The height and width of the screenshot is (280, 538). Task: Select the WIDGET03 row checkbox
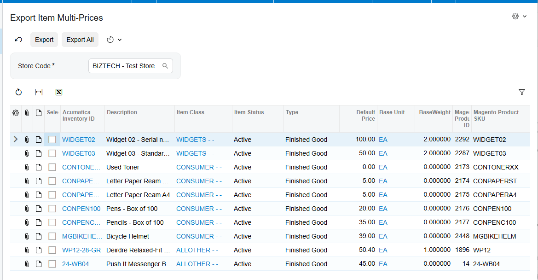[52, 153]
